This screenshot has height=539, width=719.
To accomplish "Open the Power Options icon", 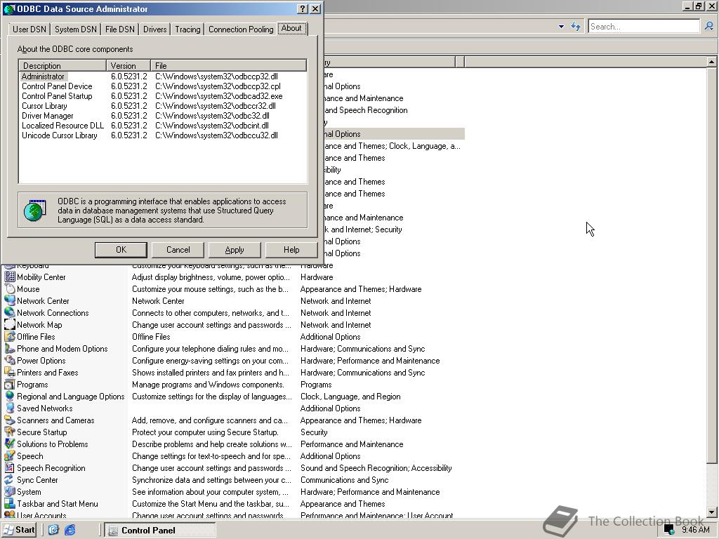I will pos(10,360).
